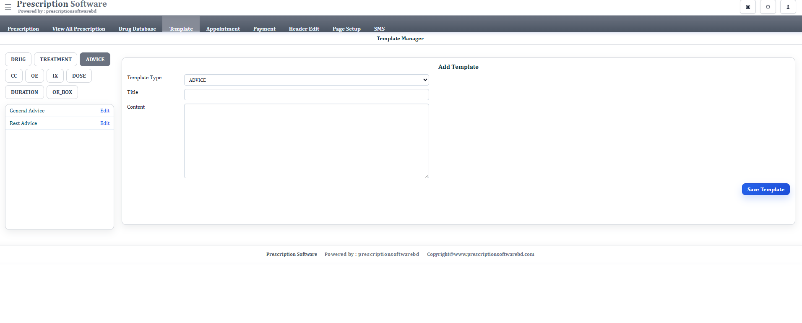Choose the OE template category
The height and width of the screenshot is (323, 802).
pyautogui.click(x=34, y=76)
